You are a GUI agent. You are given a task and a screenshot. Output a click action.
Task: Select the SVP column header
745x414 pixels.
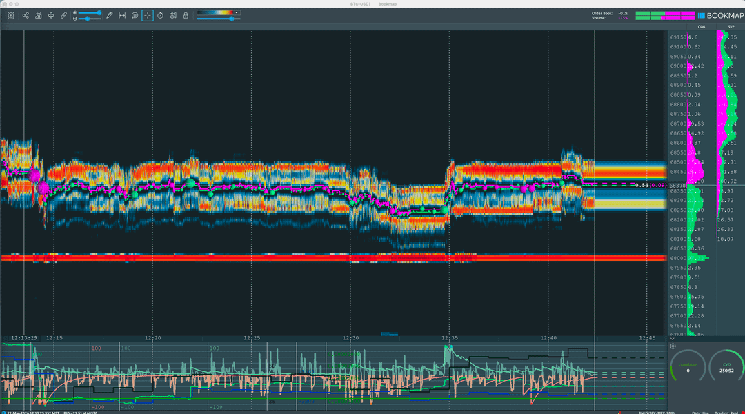731,27
